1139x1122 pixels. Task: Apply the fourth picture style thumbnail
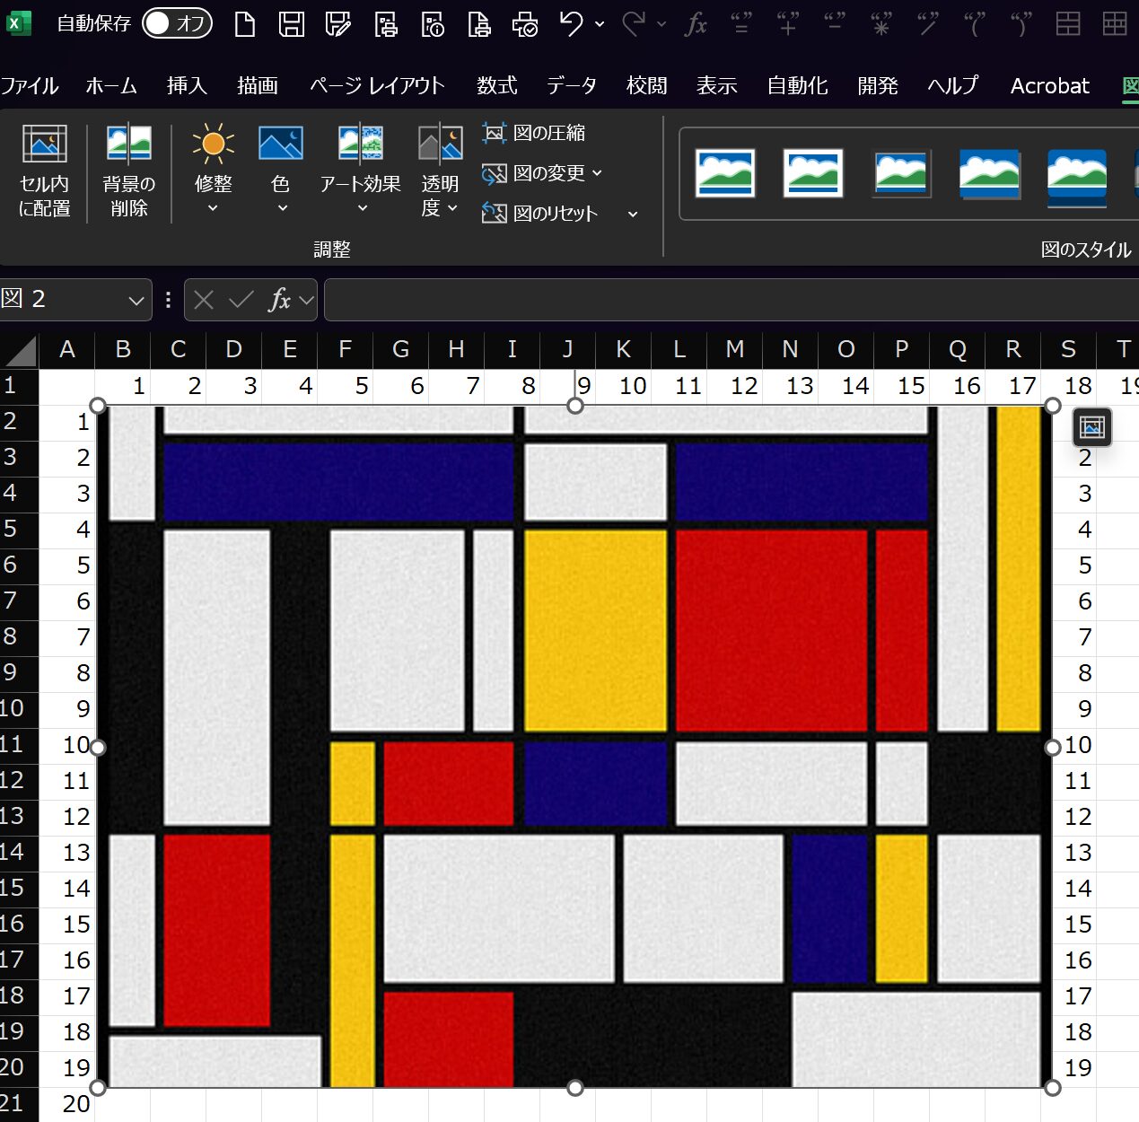tap(989, 173)
